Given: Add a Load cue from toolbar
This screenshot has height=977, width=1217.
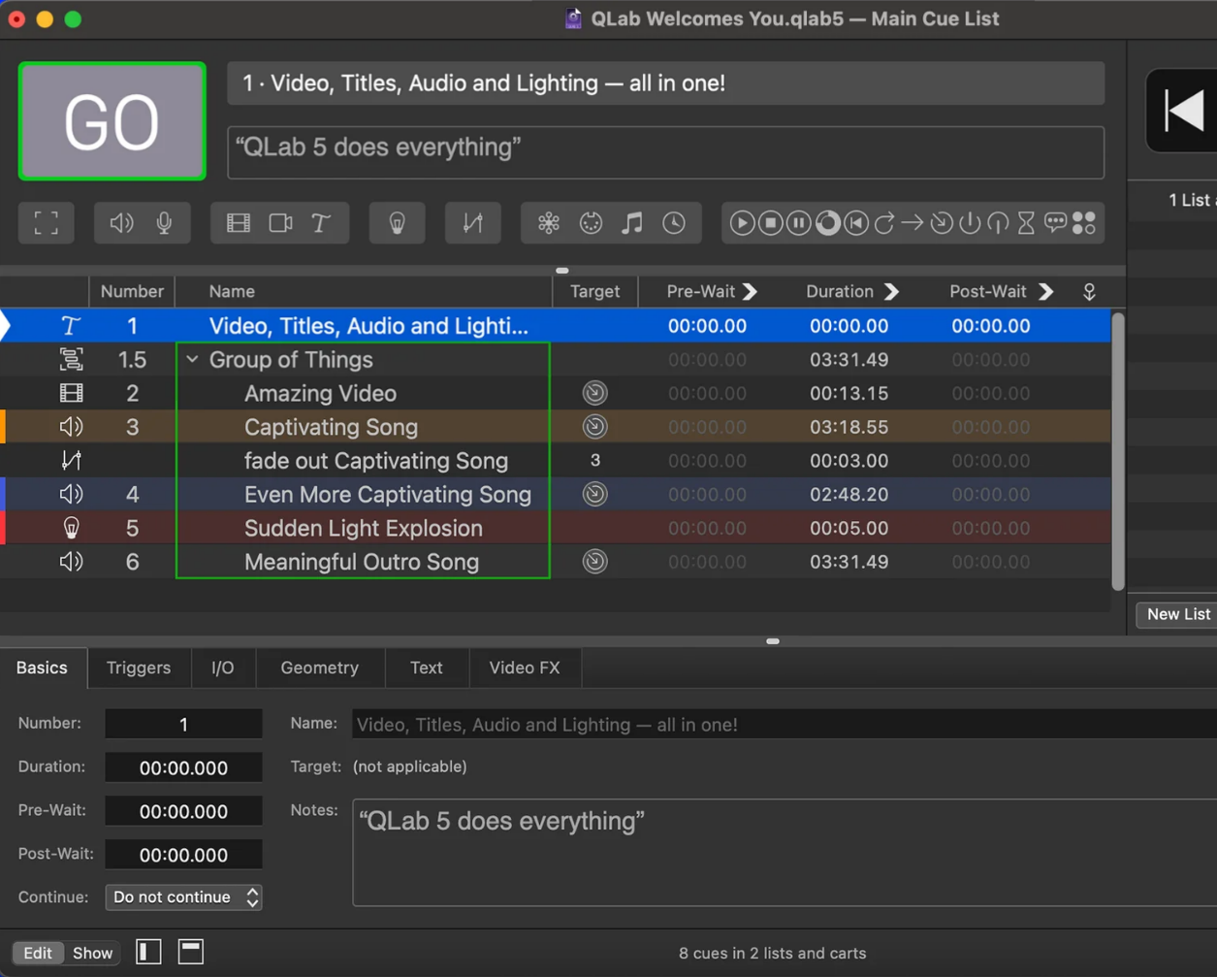Looking at the screenshot, I should (827, 223).
